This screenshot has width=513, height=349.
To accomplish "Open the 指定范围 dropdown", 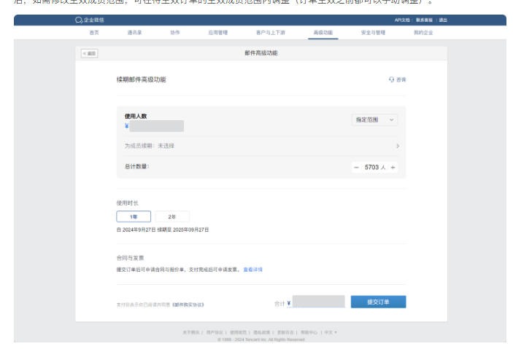I will click(374, 119).
